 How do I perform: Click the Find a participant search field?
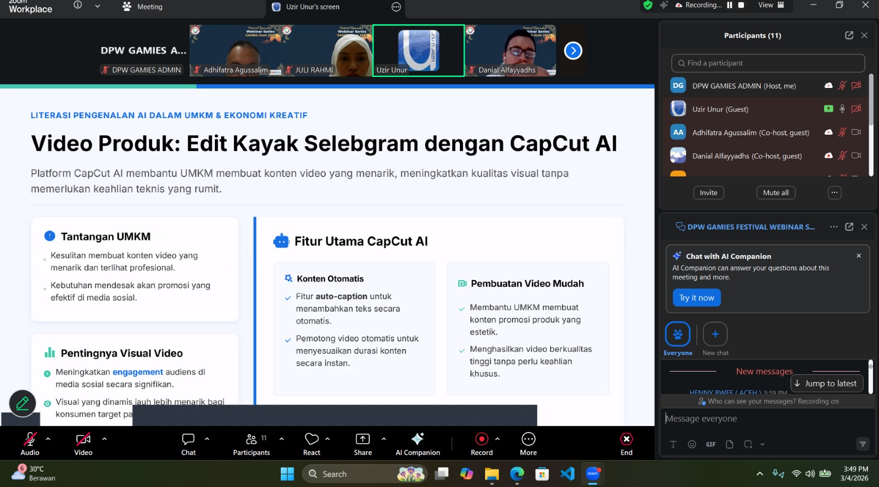point(767,63)
